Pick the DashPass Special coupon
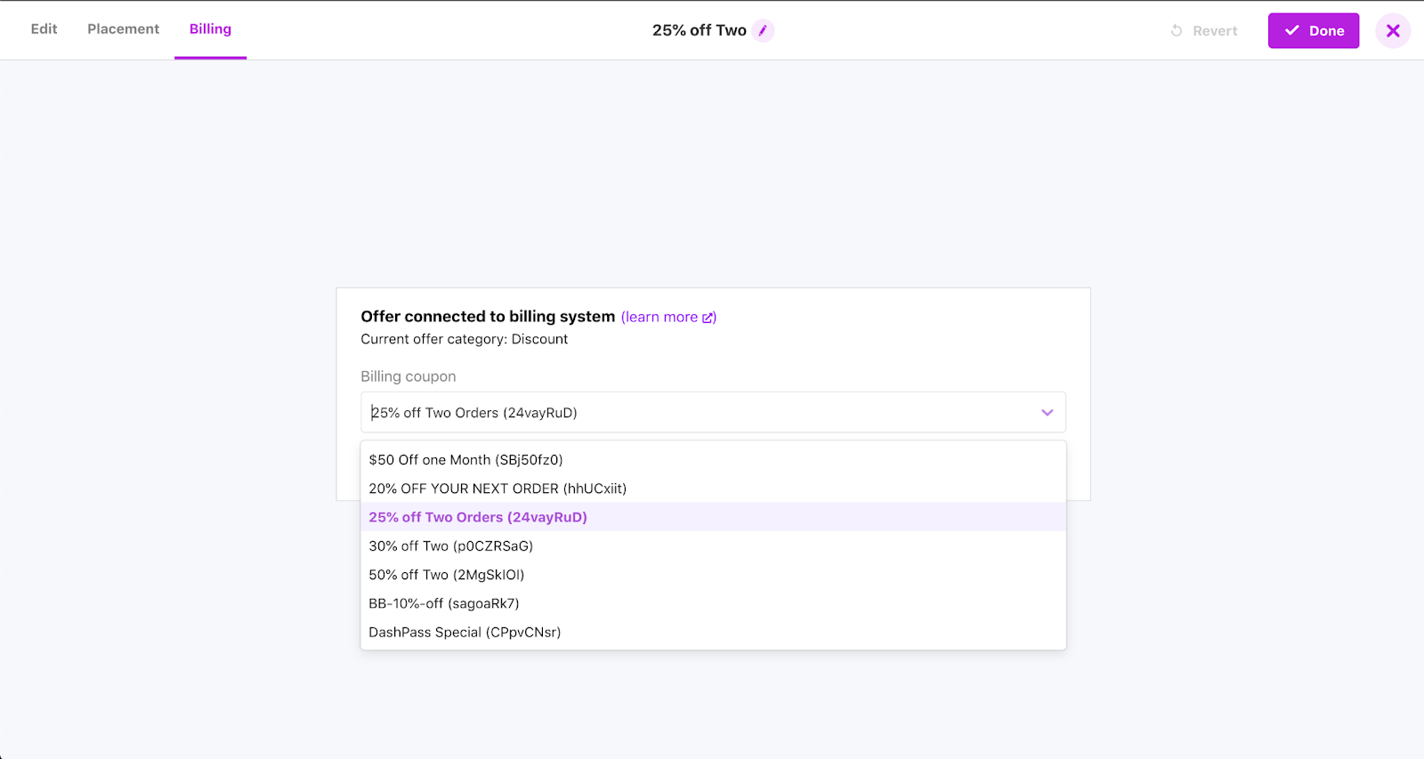Viewport: 1424px width, 759px height. click(x=465, y=633)
